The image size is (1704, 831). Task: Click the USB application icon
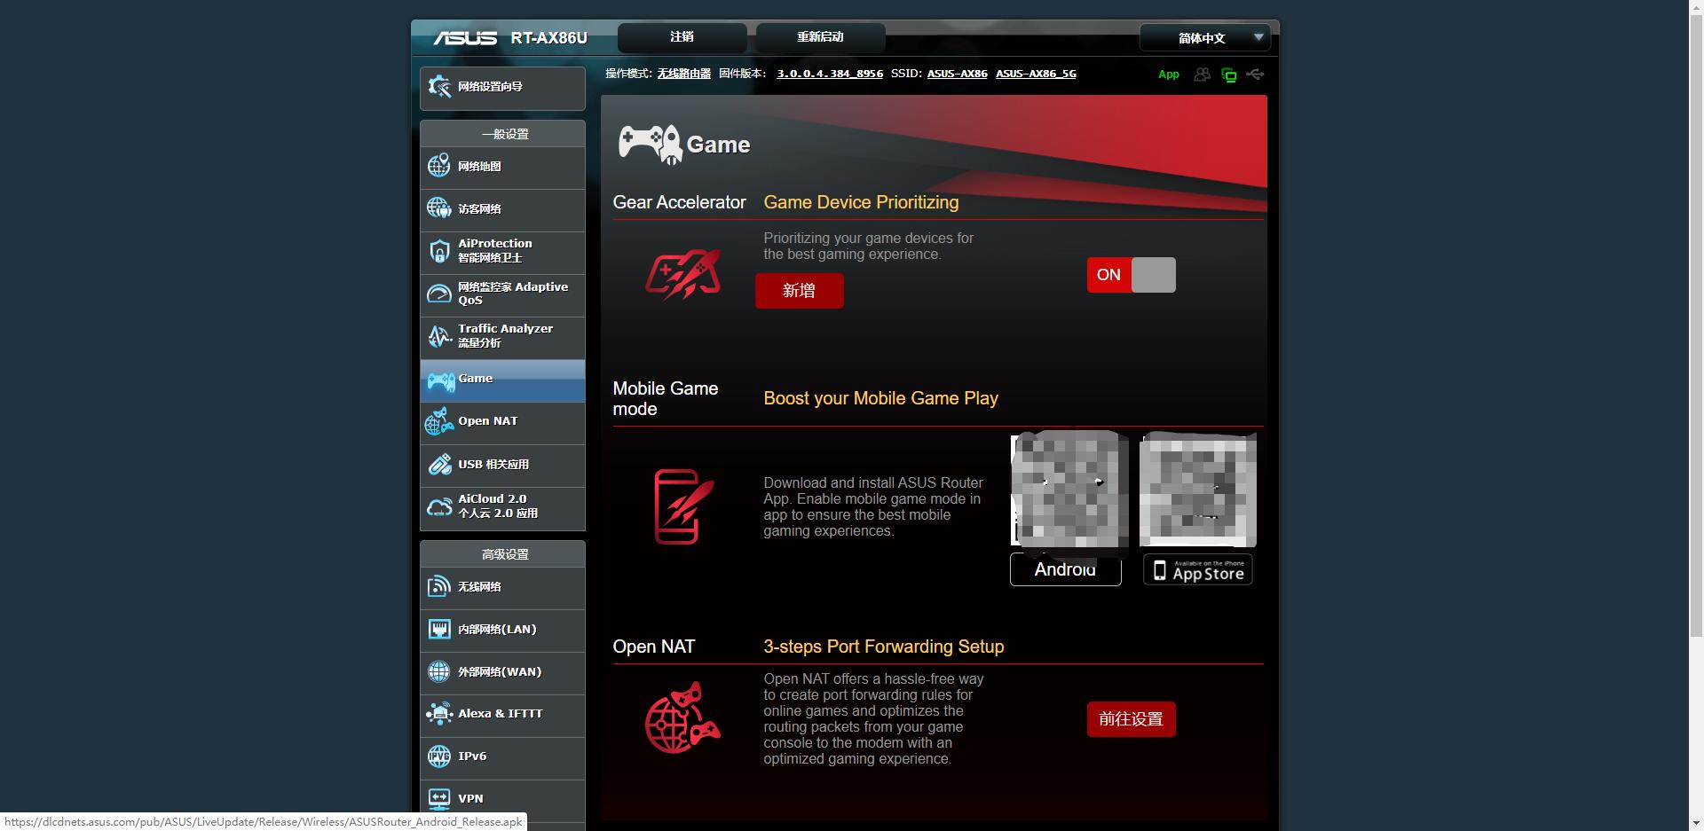439,464
